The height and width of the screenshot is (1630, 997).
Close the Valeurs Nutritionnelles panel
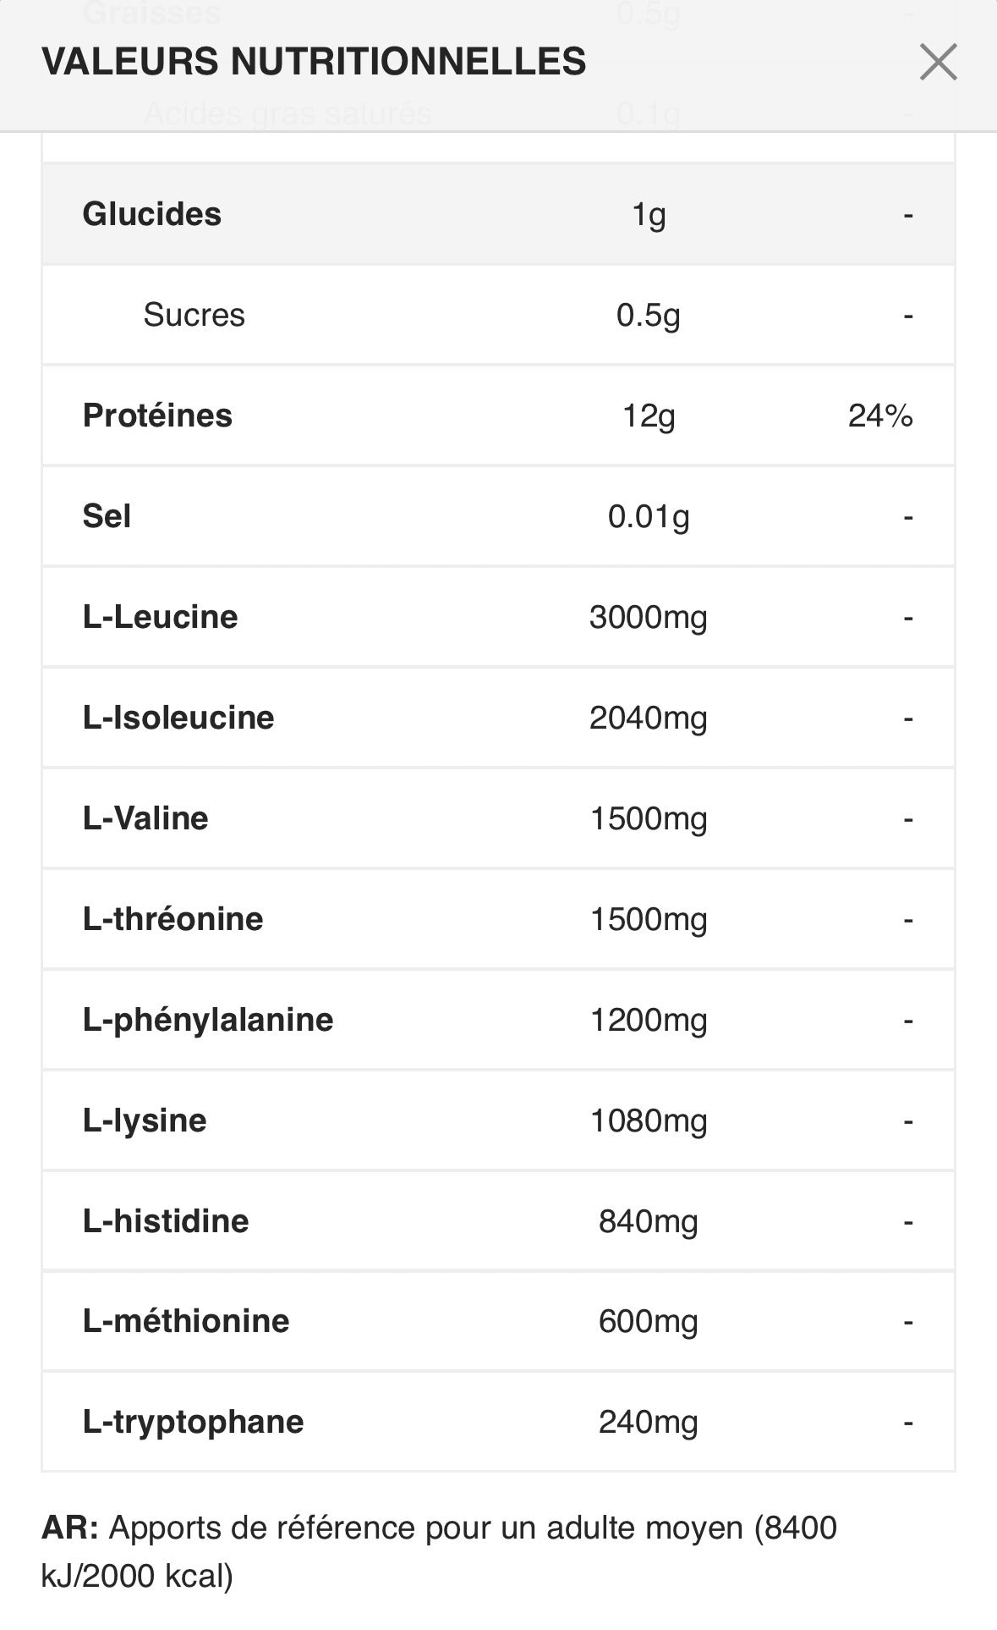(938, 63)
